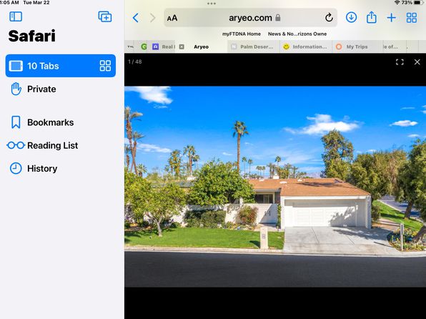This screenshot has width=426, height=319.
Task: Open the Downloads icon
Action: point(351,17)
